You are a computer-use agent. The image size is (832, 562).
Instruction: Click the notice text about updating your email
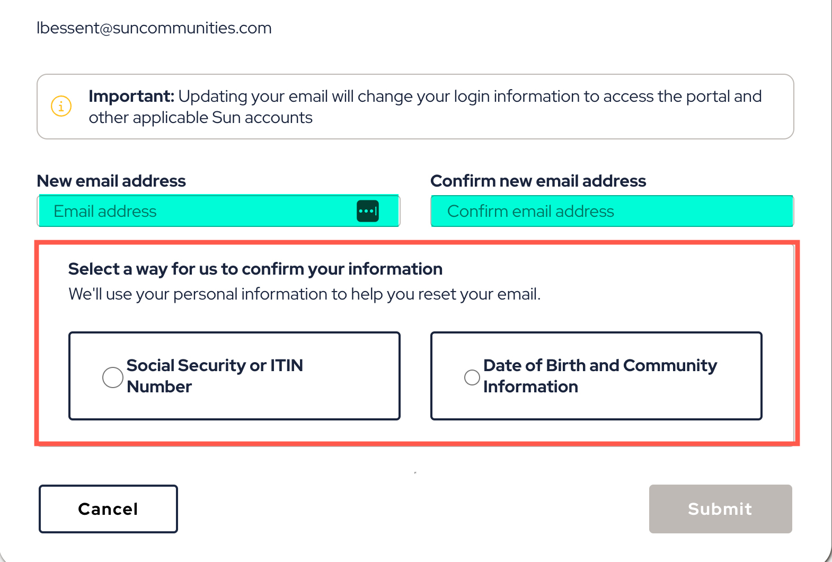pyautogui.click(x=425, y=107)
